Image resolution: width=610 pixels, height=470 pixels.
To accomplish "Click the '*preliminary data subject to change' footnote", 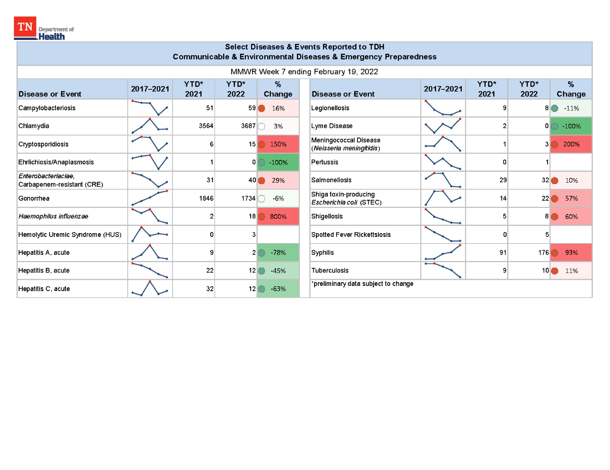I will pyautogui.click(x=362, y=284).
